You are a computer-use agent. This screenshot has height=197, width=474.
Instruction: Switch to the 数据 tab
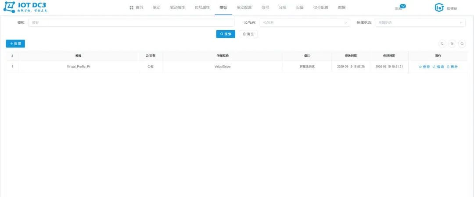coord(341,7)
